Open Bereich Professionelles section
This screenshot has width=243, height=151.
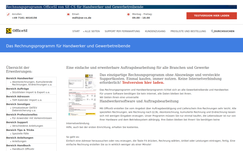click(x=22, y=115)
